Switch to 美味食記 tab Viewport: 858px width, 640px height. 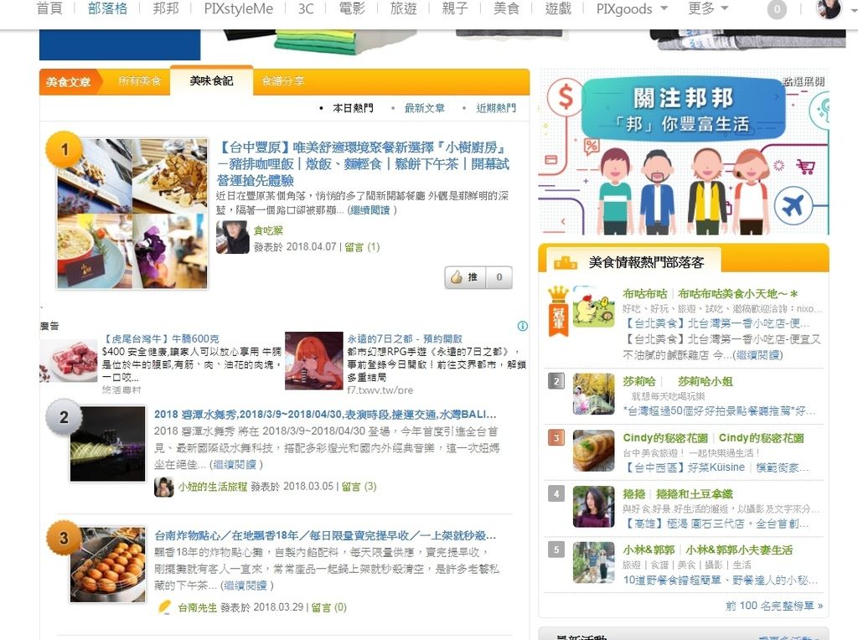211,81
